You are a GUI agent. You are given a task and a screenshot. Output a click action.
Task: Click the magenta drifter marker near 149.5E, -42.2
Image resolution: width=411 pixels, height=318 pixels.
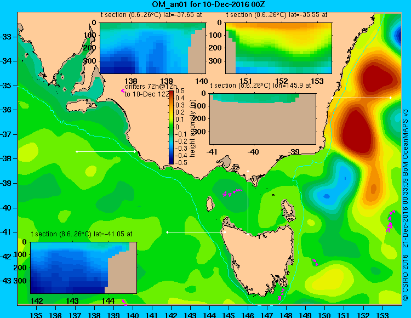tap(315, 262)
